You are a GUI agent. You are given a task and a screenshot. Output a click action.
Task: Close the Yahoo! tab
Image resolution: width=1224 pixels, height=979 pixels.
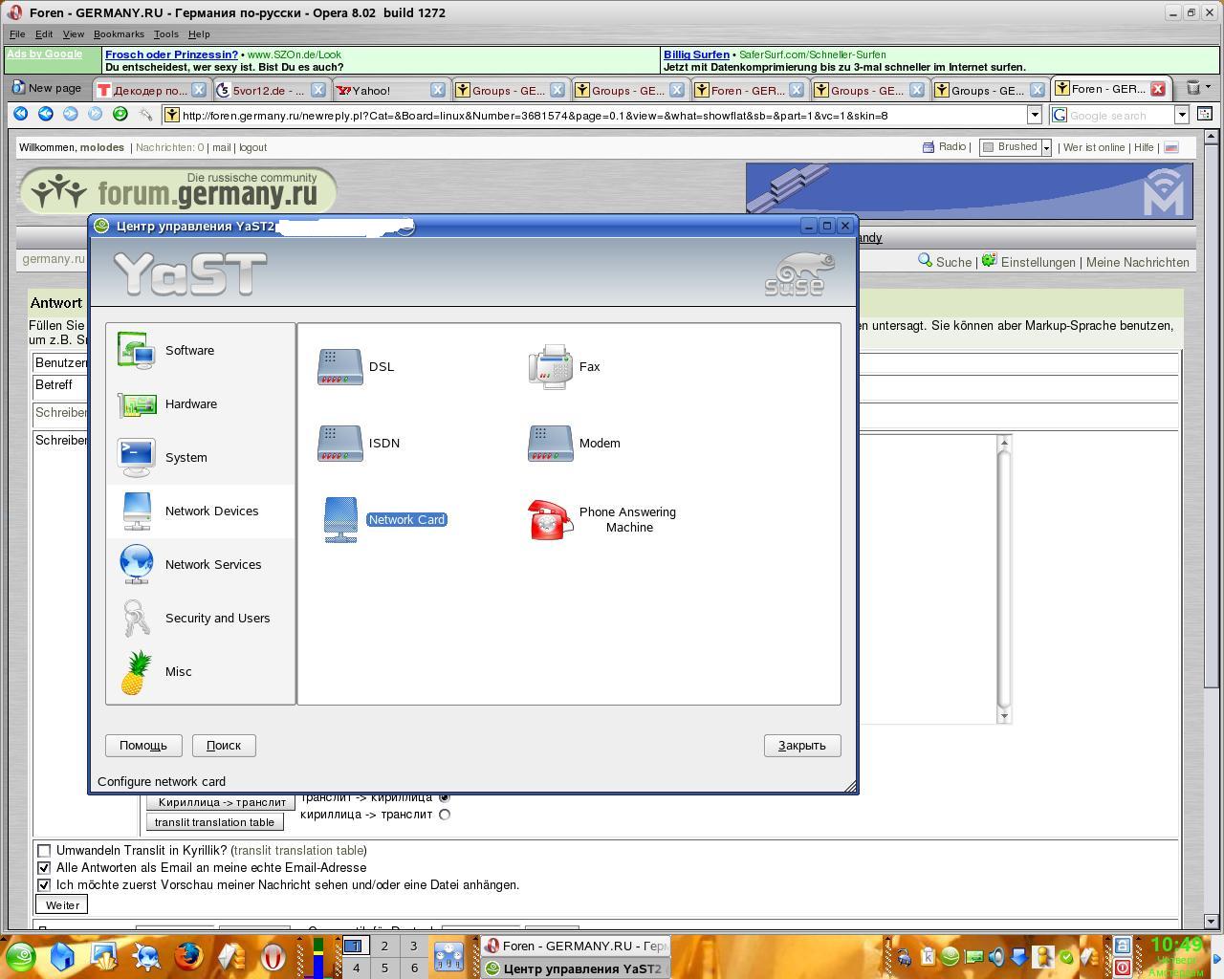point(437,90)
